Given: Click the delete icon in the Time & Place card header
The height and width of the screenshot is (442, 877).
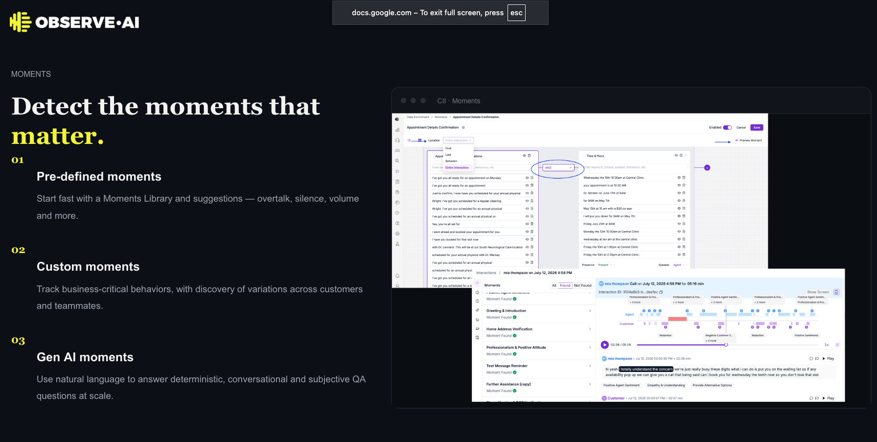Looking at the screenshot, I should click(x=681, y=156).
